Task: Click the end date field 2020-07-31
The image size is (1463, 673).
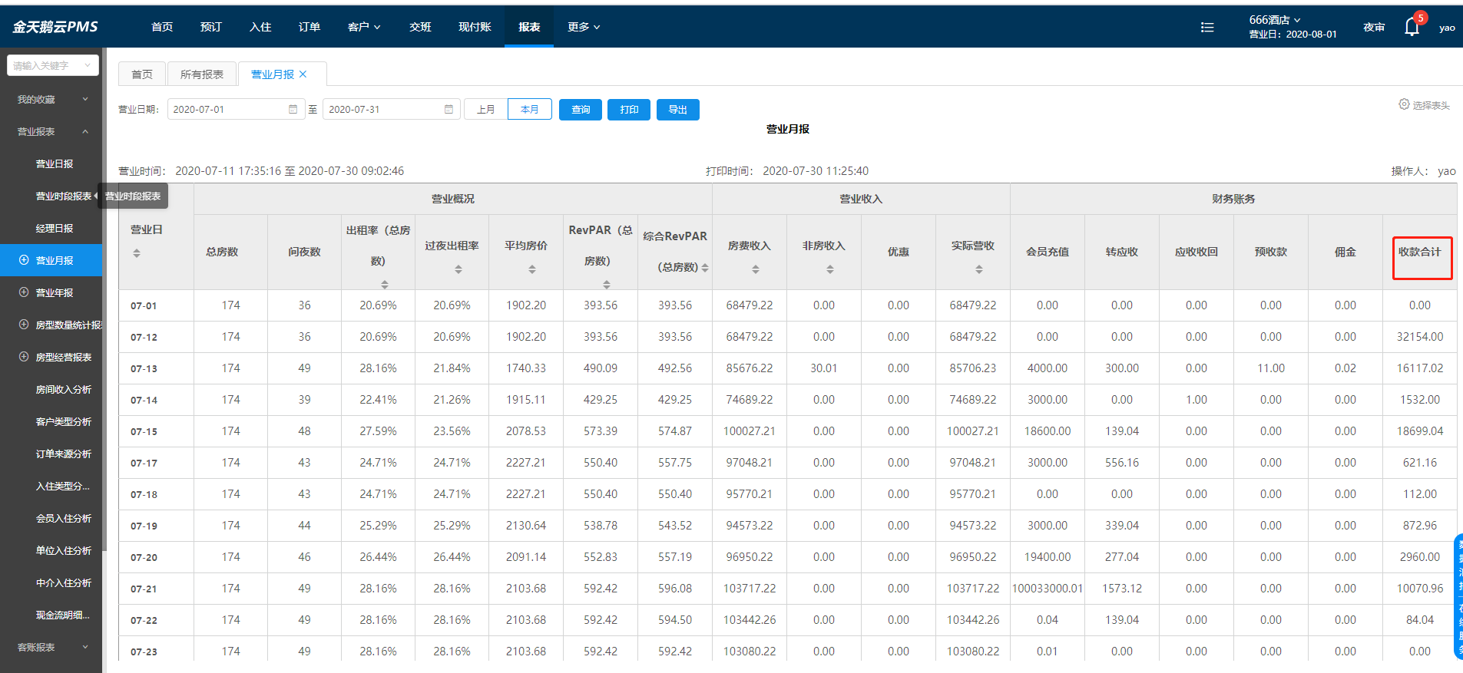Action: [391, 109]
